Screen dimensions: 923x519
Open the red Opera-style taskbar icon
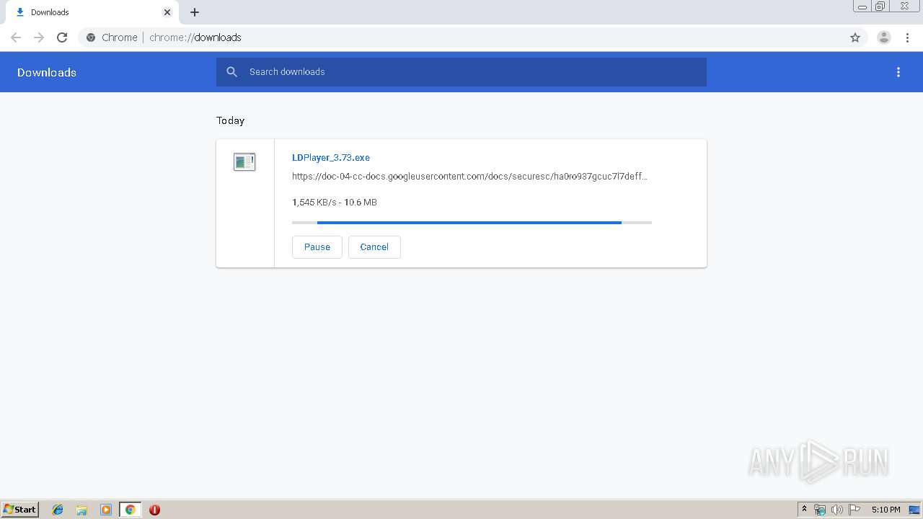(154, 510)
